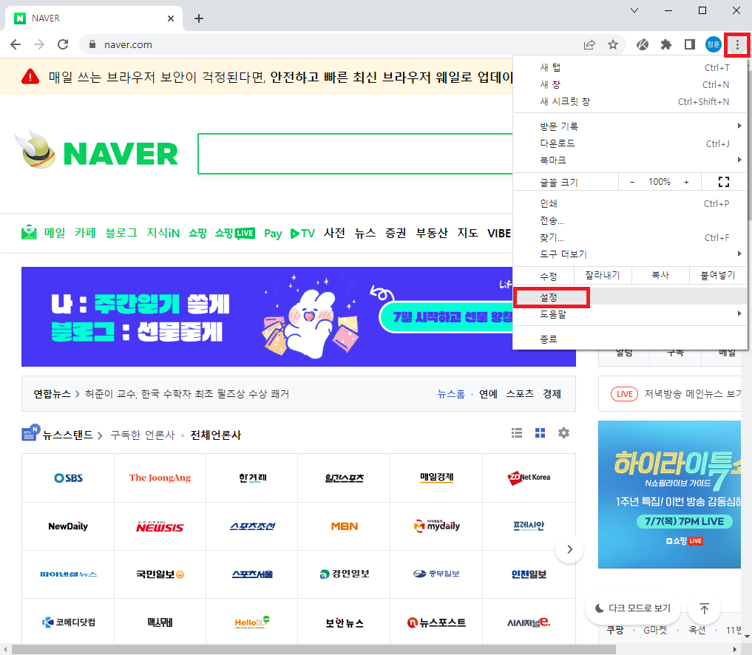This screenshot has width=752, height=655.
Task: Click the 뉴스홈 link
Action: coord(451,394)
